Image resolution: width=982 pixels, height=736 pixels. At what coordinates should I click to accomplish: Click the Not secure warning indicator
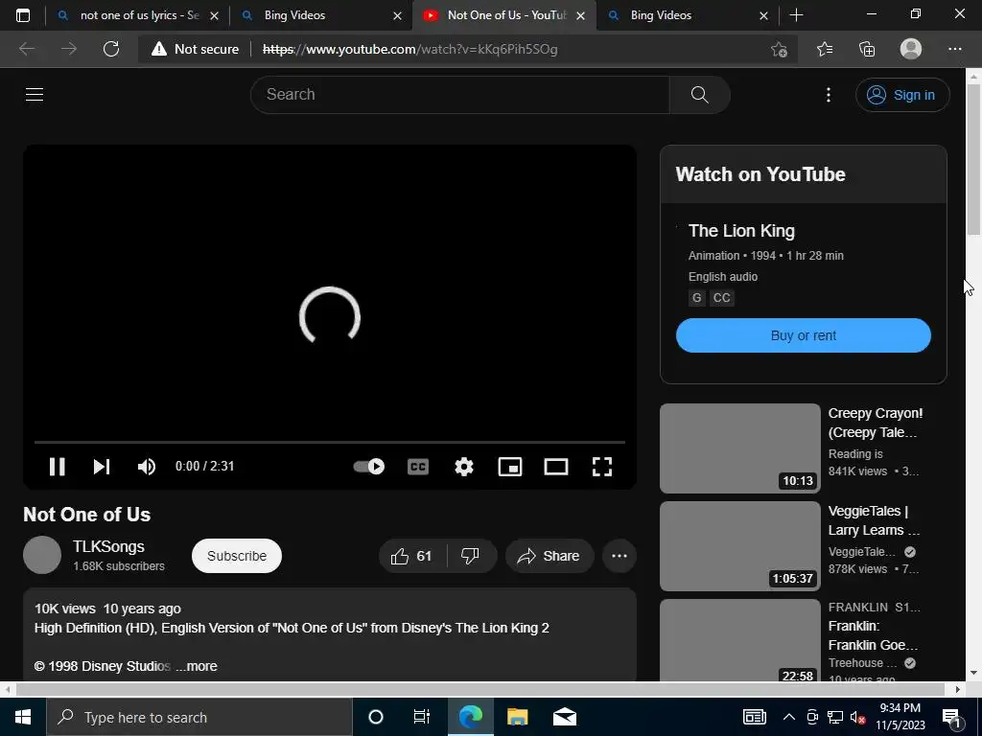[x=196, y=49]
